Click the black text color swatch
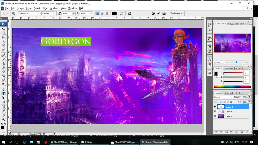Screen dimensions: 258x145 pyautogui.click(x=114, y=13)
